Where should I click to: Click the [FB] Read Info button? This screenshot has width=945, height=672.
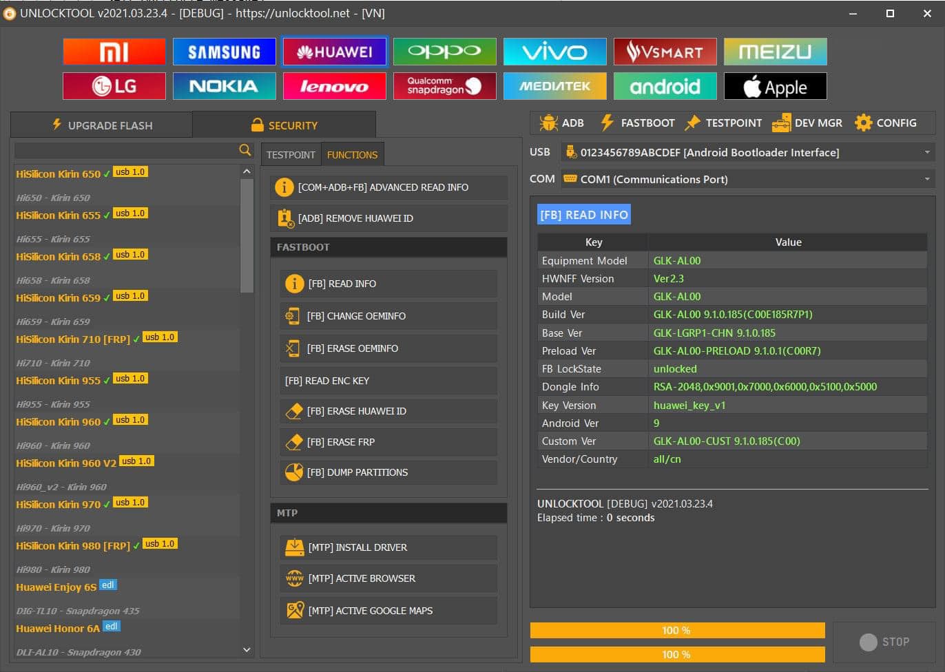point(388,284)
